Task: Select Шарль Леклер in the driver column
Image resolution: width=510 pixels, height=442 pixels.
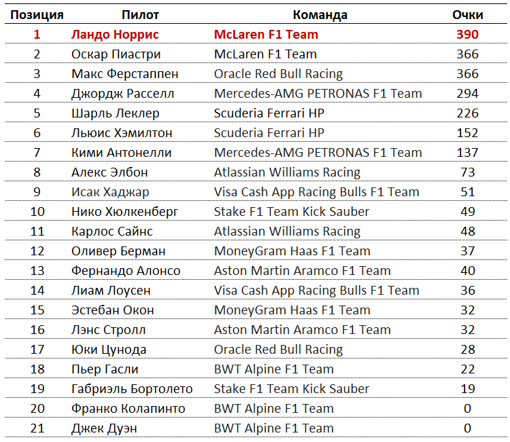Action: [115, 113]
